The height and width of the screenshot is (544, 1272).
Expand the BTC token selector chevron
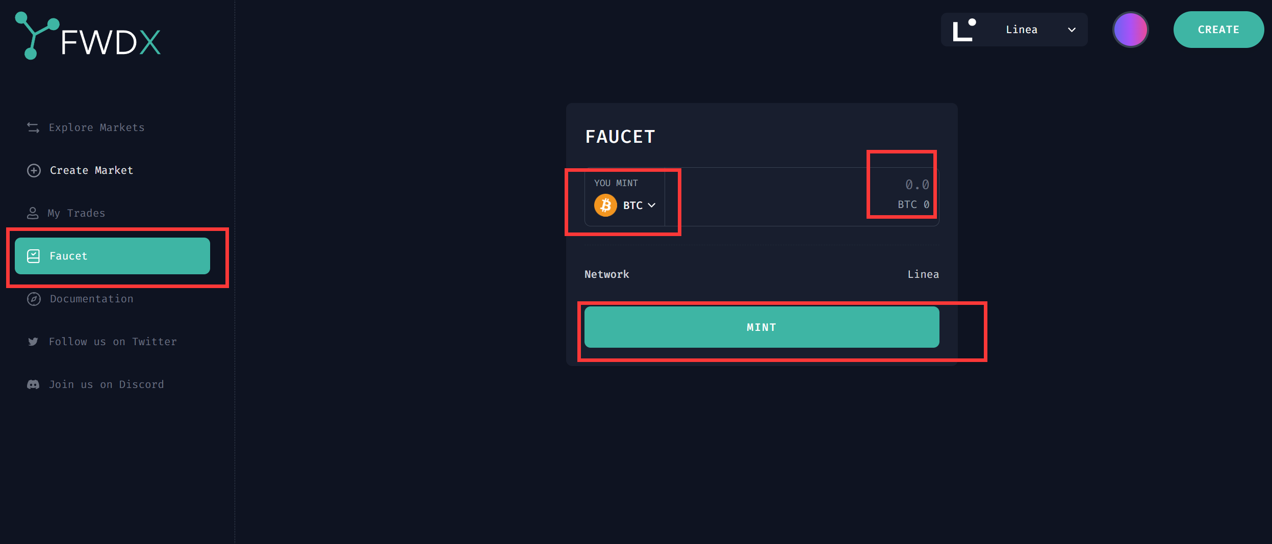coord(652,205)
